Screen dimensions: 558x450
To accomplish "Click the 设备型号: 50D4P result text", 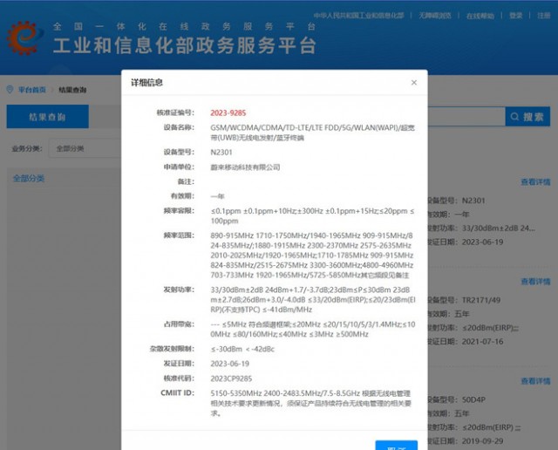I will pos(457,399).
